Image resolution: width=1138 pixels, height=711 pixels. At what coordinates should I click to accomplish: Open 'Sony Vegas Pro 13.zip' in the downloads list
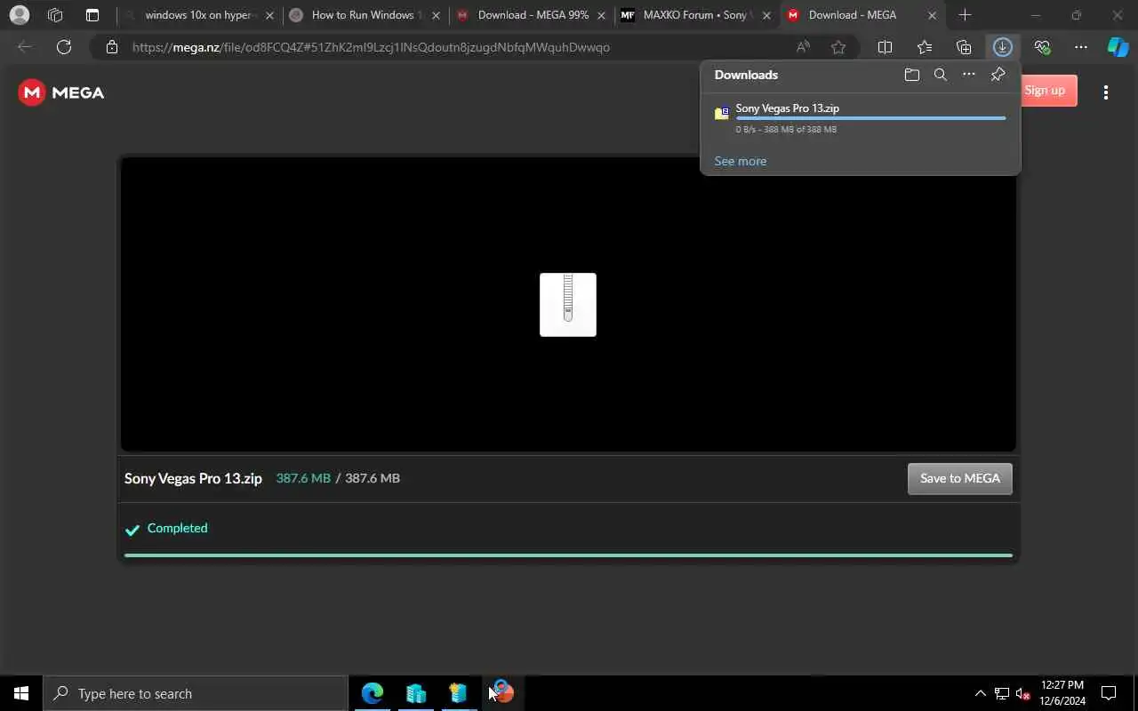787,108
